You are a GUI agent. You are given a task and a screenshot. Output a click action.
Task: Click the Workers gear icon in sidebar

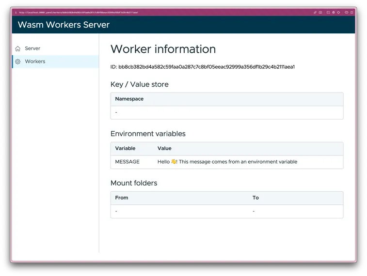coord(18,61)
